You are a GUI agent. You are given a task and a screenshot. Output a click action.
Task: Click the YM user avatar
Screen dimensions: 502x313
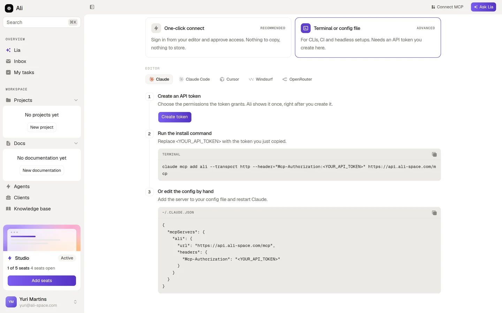click(11, 302)
